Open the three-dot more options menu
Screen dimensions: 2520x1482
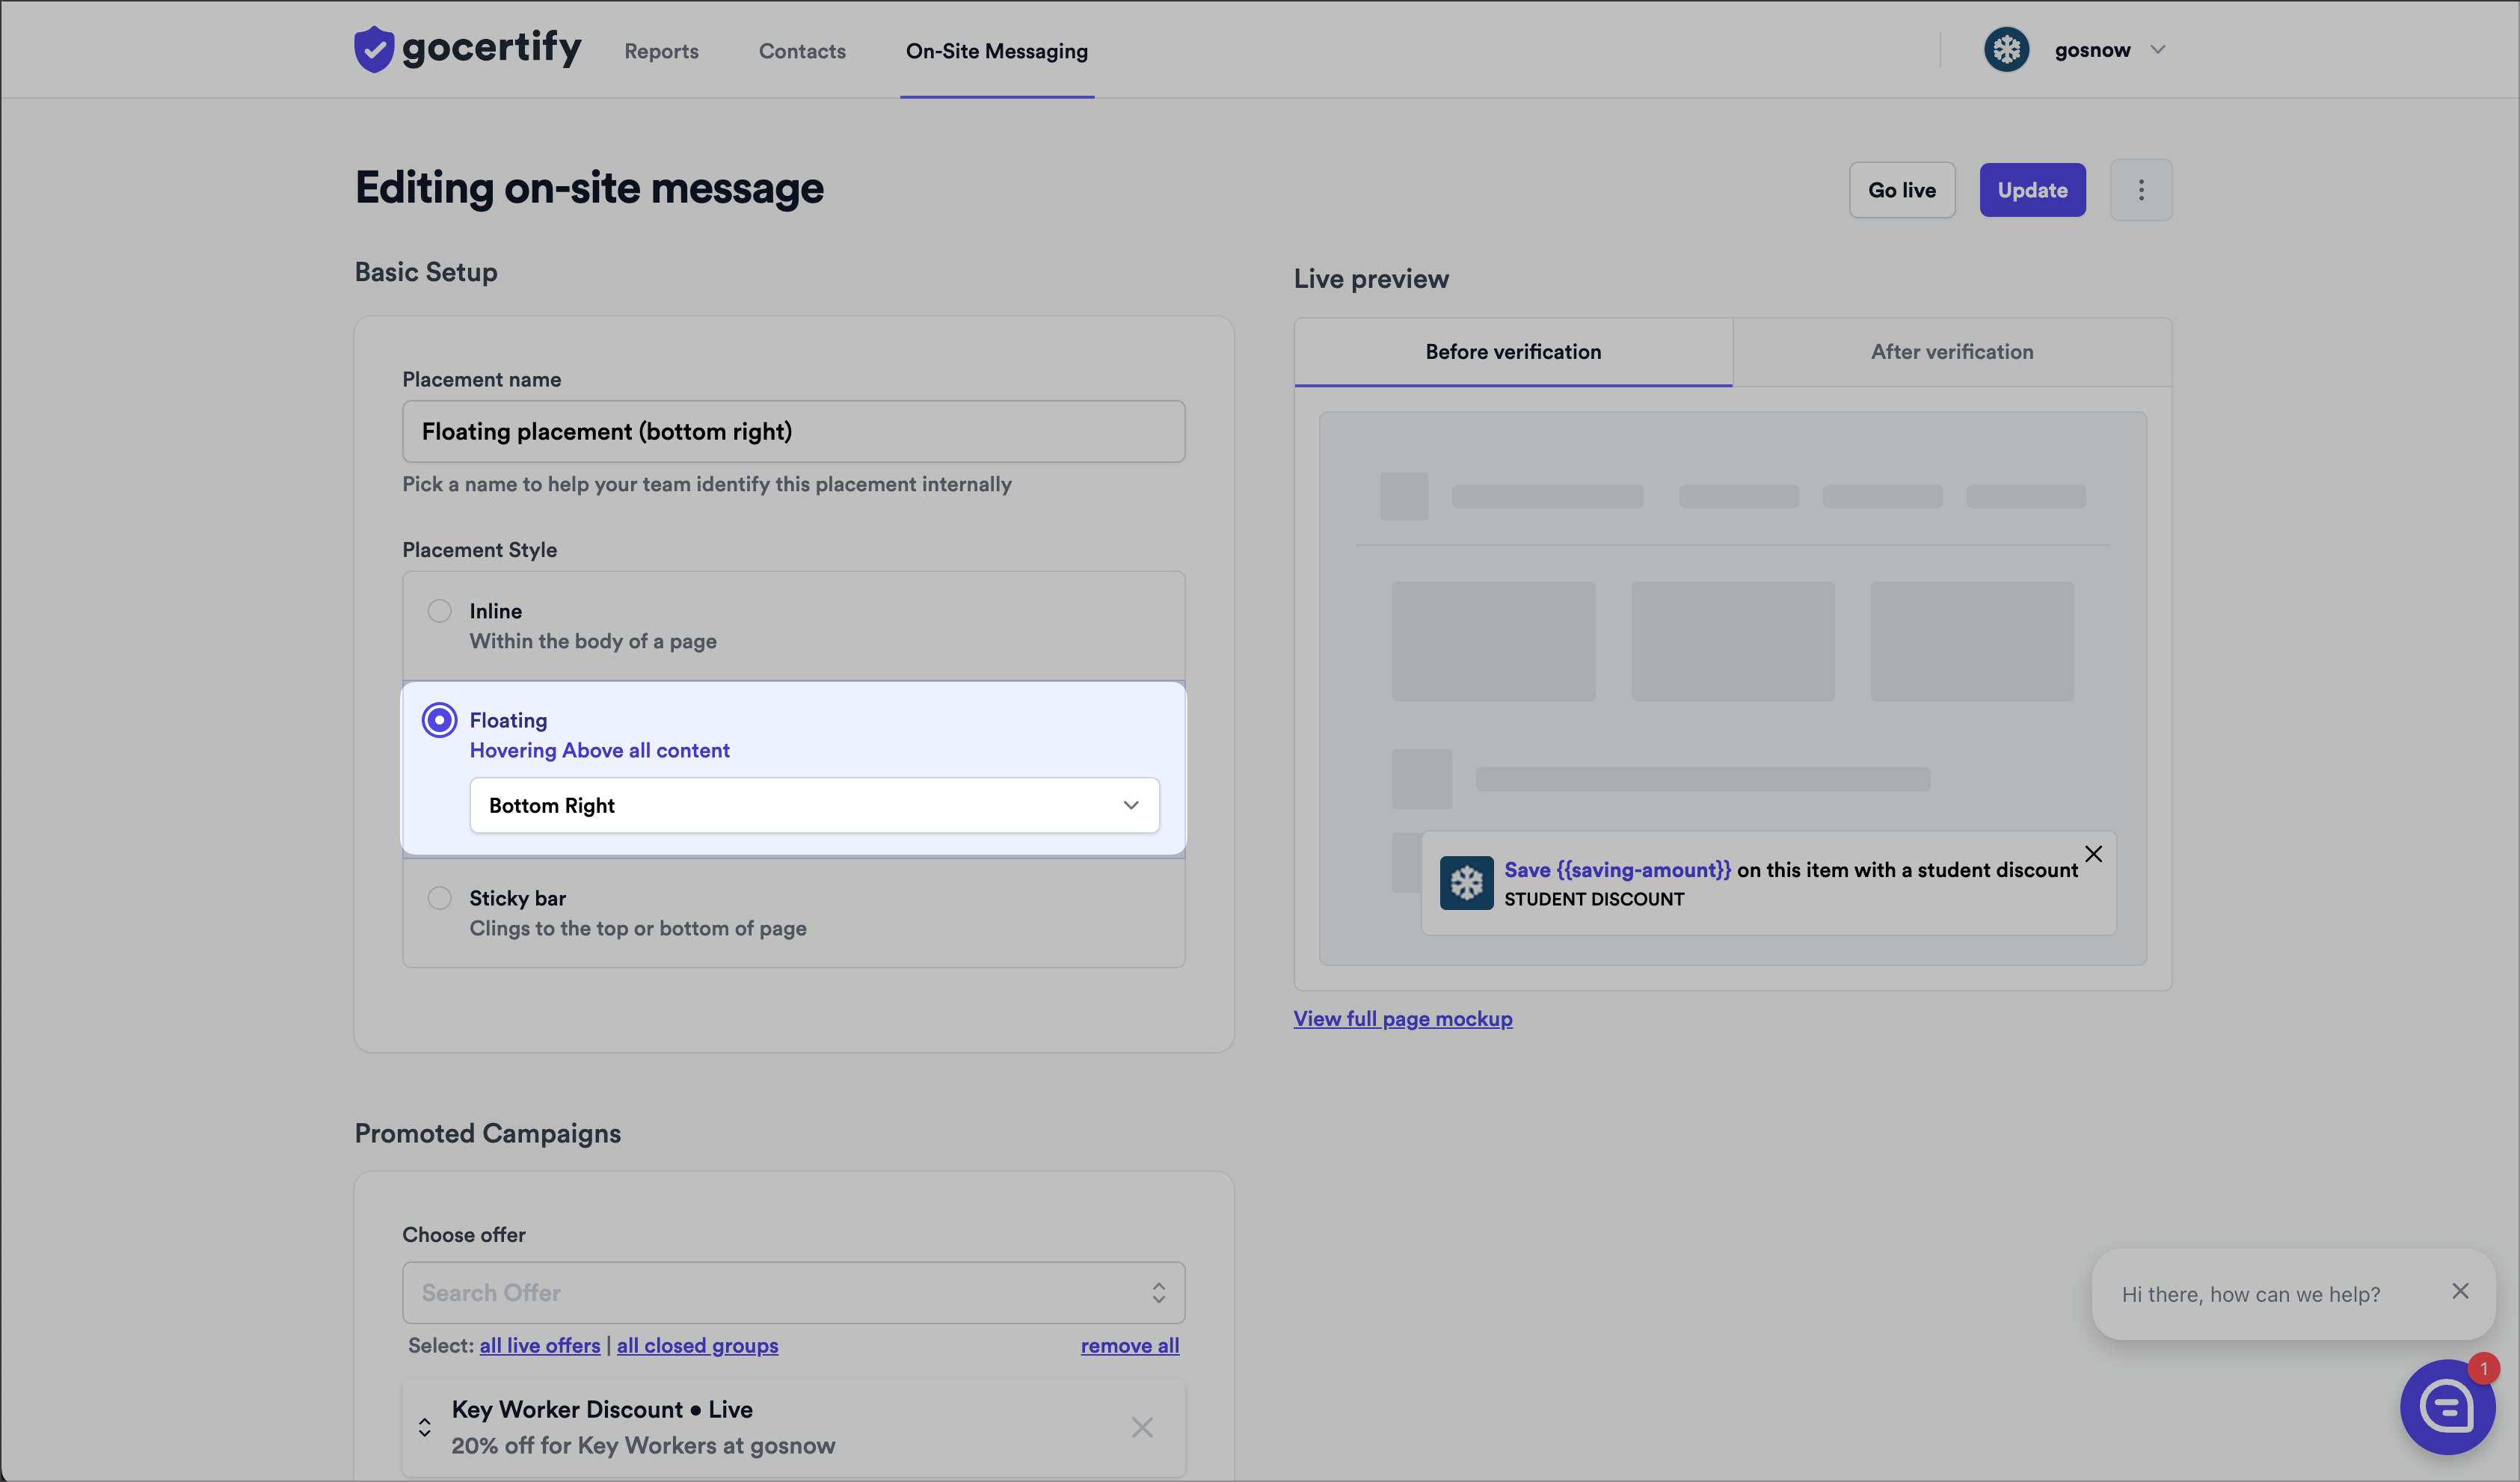click(2140, 190)
